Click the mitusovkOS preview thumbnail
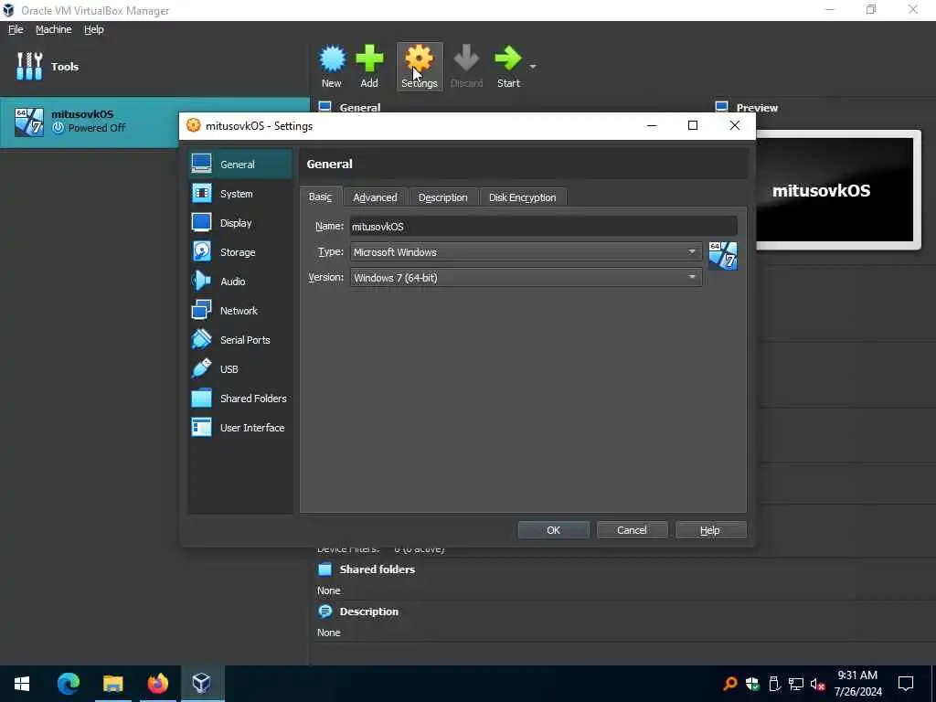Viewport: 936px width, 702px height. 835,190
